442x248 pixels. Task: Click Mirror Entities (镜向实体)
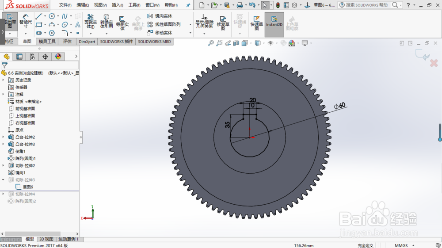coord(160,16)
